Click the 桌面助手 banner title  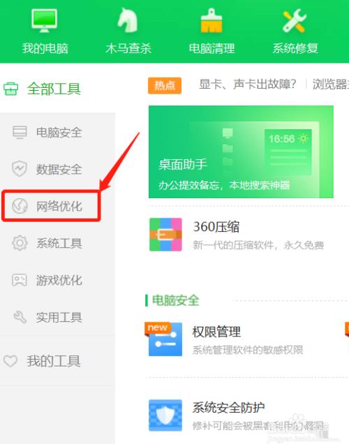pyautogui.click(x=183, y=164)
